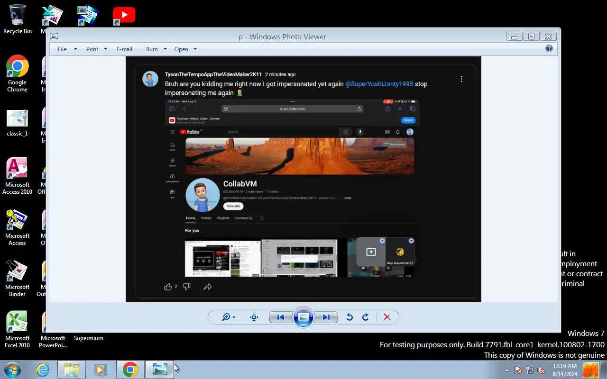Screen dimensions: 607x379
Task: Click the Fit to window (actual size) button
Action: [254, 317]
